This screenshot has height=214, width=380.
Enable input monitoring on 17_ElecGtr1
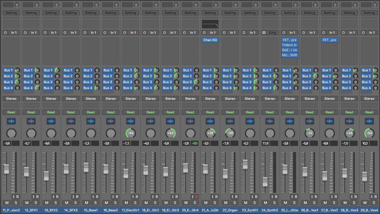pyautogui.click(x=133, y=197)
